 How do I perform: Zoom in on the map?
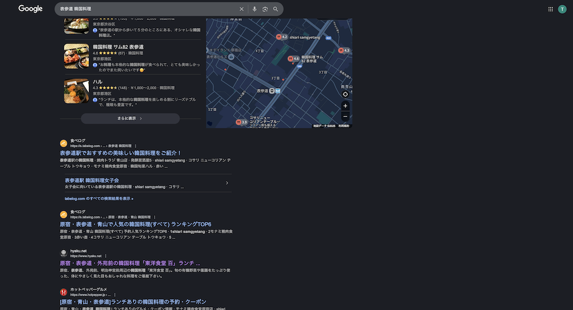[345, 106]
